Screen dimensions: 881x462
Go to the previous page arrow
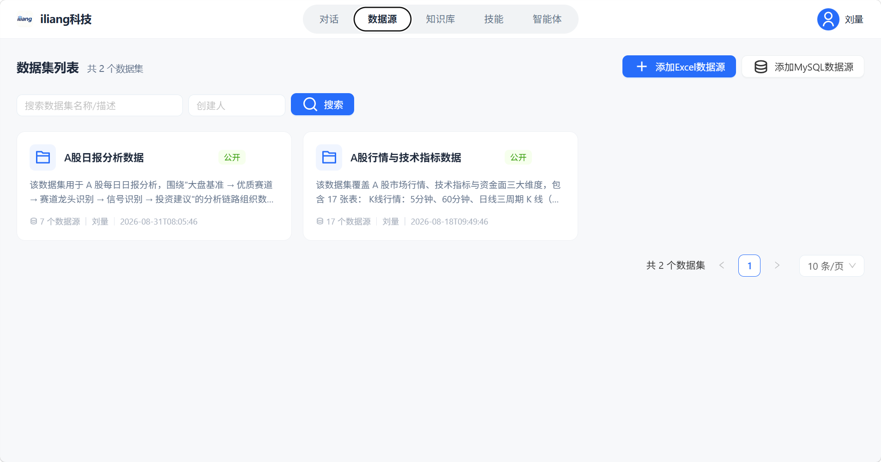tap(722, 265)
